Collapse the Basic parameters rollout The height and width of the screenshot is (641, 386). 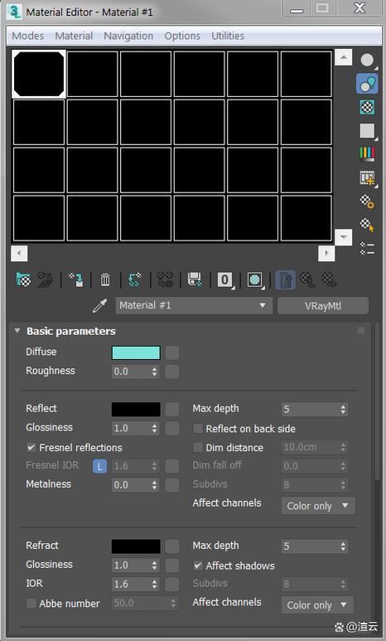point(17,331)
